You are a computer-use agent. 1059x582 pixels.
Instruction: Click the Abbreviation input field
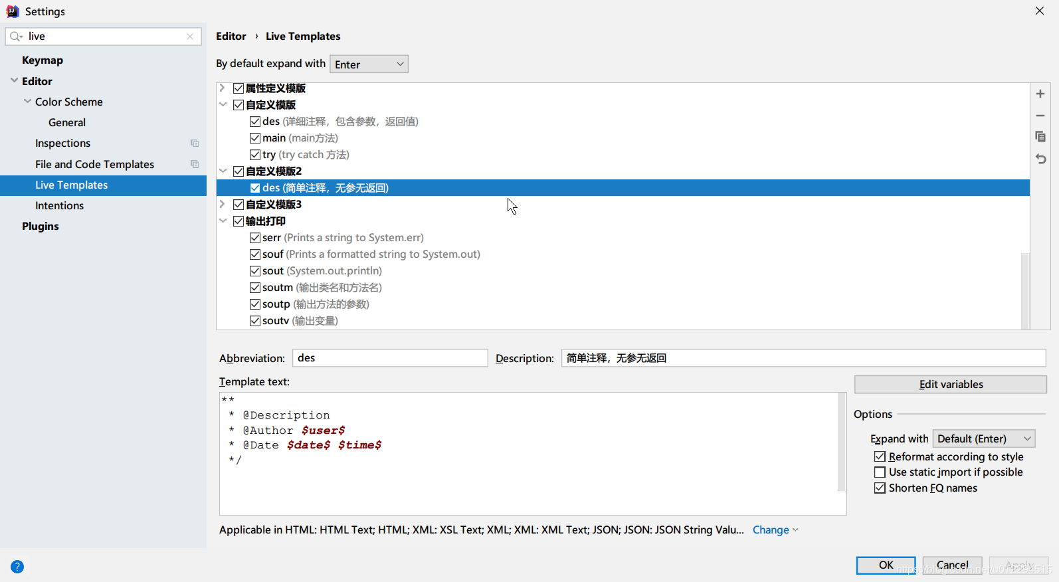390,358
